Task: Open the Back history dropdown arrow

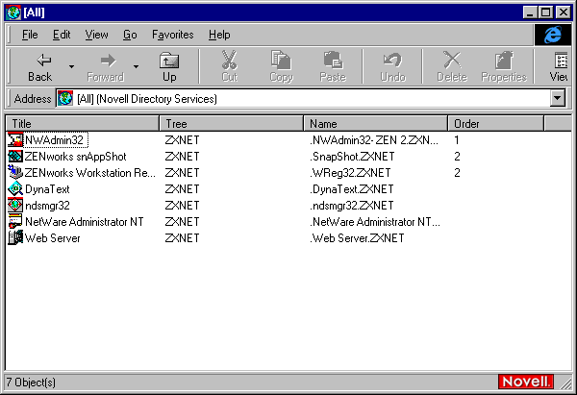Action: (71, 67)
